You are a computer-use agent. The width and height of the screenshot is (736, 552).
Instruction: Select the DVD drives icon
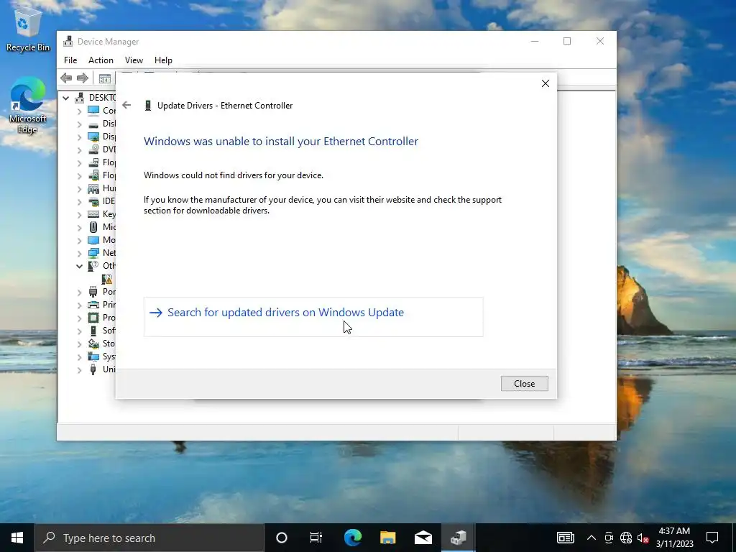(93, 149)
